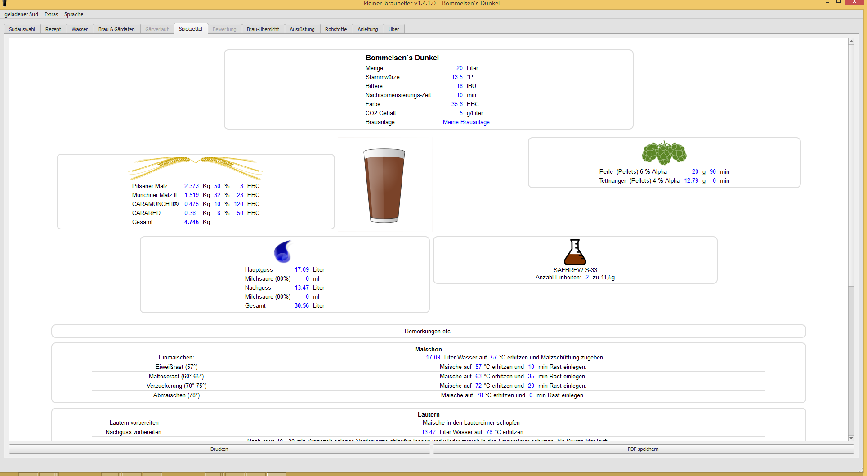Image resolution: width=867 pixels, height=476 pixels.
Task: Open the Ausrüstung tab
Action: (302, 29)
